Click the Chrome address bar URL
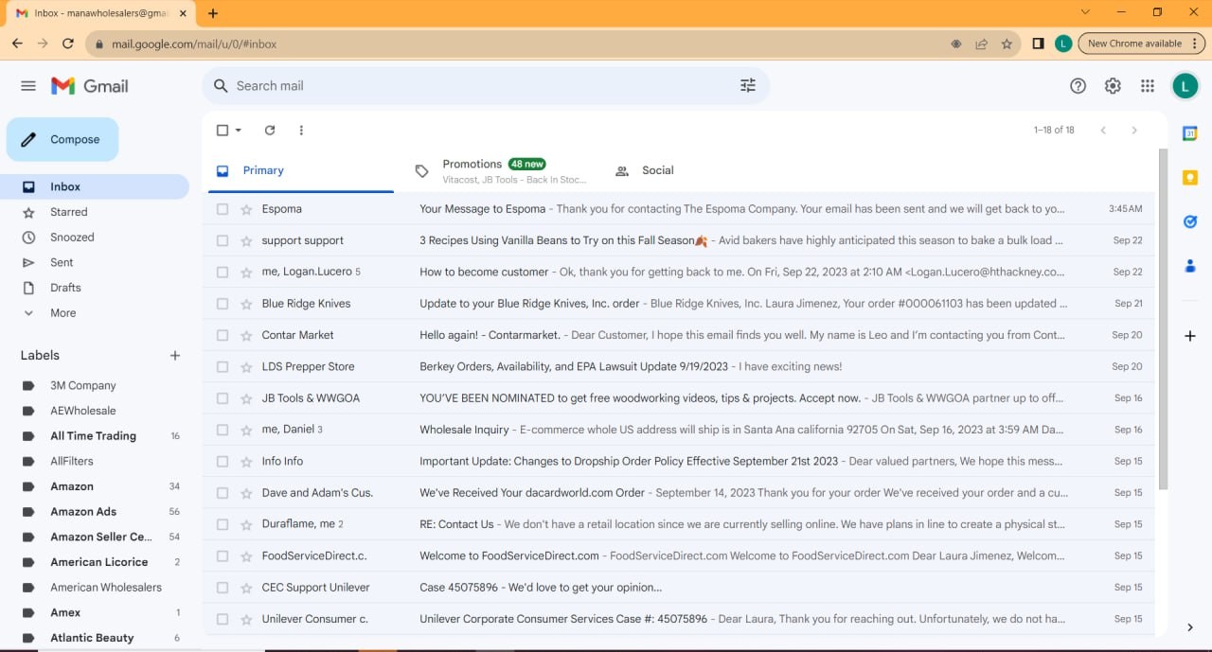 tap(194, 44)
